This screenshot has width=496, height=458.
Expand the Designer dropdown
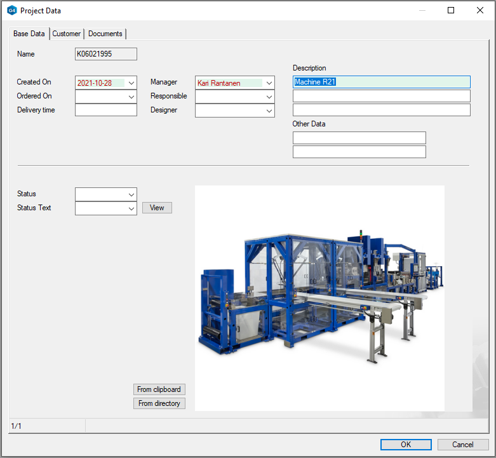point(269,111)
